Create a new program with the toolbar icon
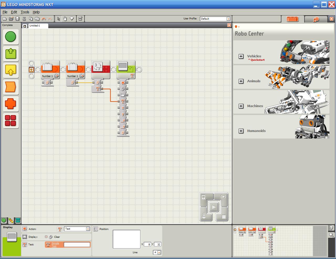 tap(4, 19)
